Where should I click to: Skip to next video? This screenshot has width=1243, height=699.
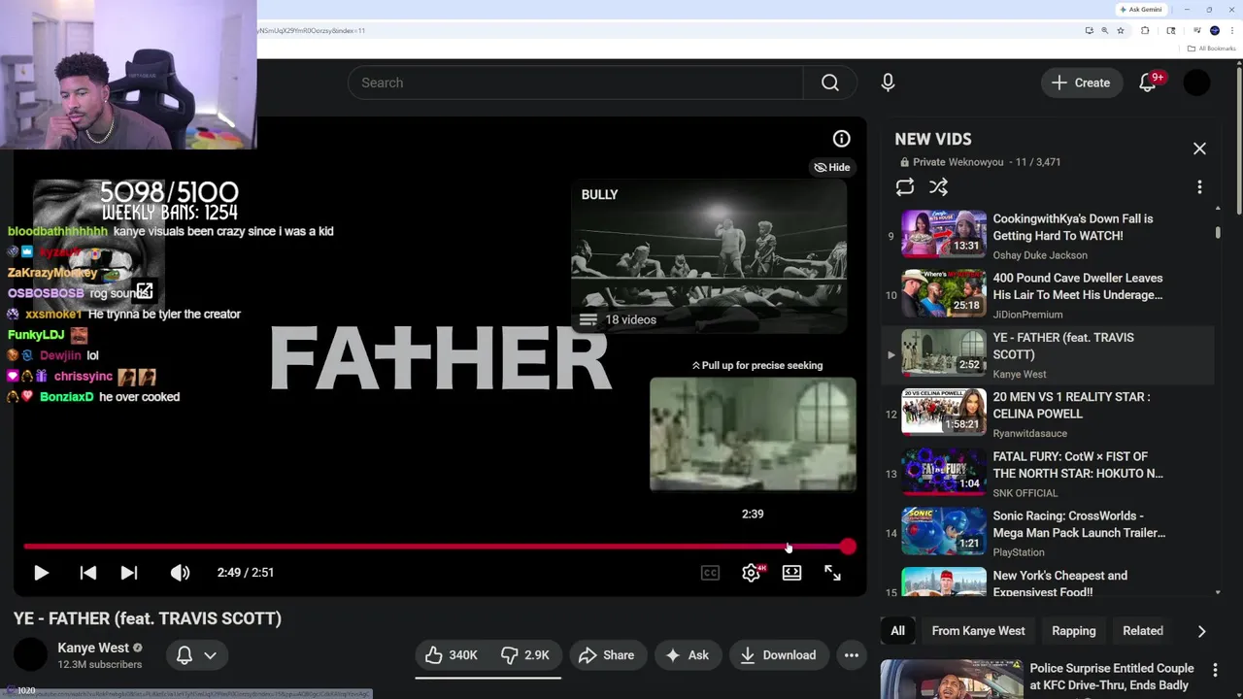128,573
